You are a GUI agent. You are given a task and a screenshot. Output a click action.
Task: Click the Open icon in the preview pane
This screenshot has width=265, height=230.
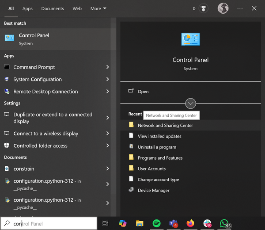131,91
